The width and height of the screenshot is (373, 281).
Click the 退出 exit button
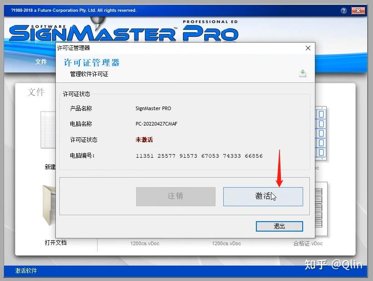coord(279,226)
